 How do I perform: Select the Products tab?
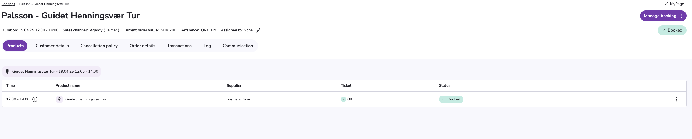[x=15, y=46]
